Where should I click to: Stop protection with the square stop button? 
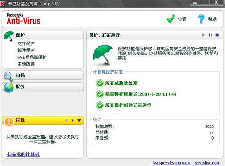217,35
